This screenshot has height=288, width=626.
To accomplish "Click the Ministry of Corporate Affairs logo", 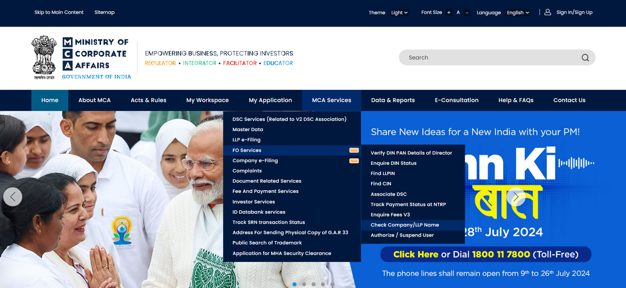I will [81, 58].
